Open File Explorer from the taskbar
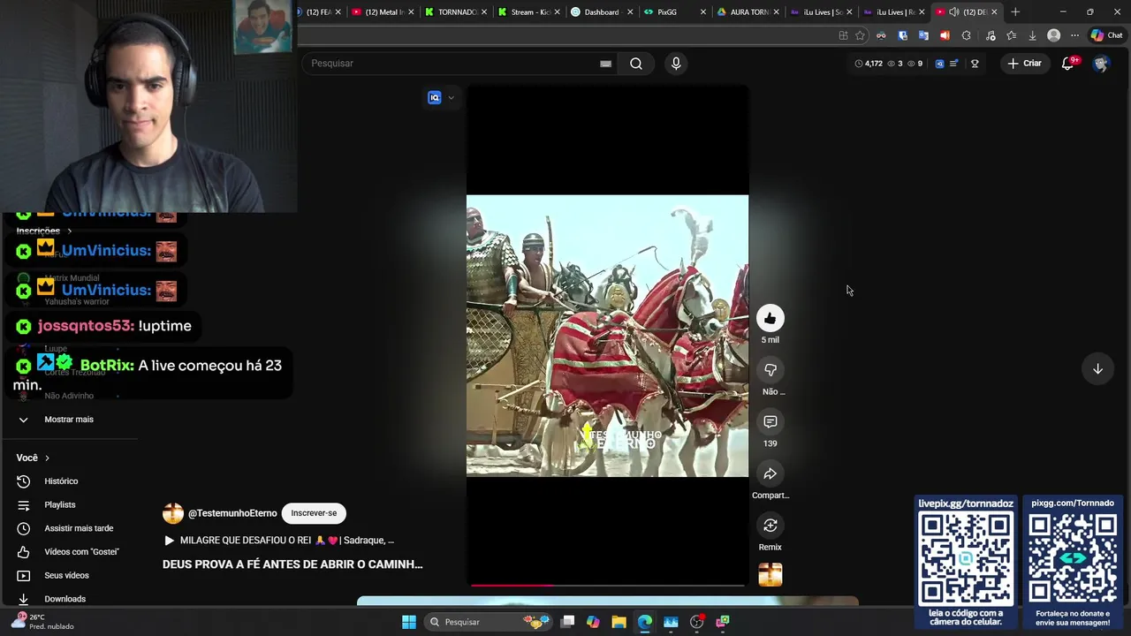 [619, 622]
